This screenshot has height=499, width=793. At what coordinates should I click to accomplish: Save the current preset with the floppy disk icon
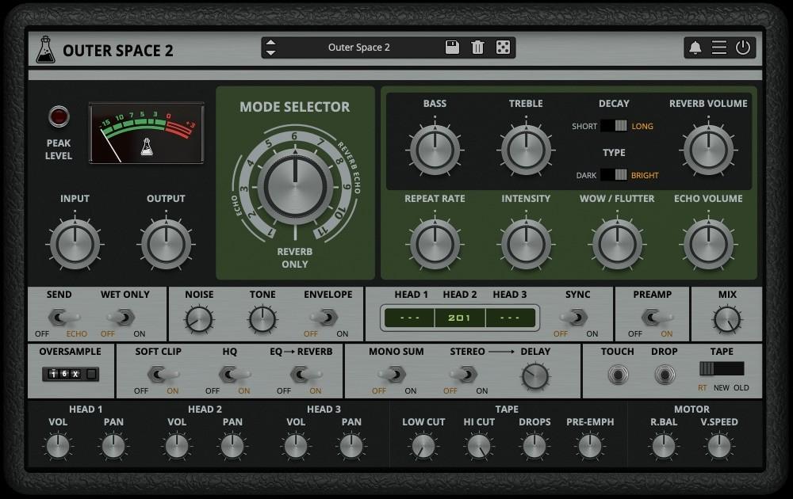[451, 48]
